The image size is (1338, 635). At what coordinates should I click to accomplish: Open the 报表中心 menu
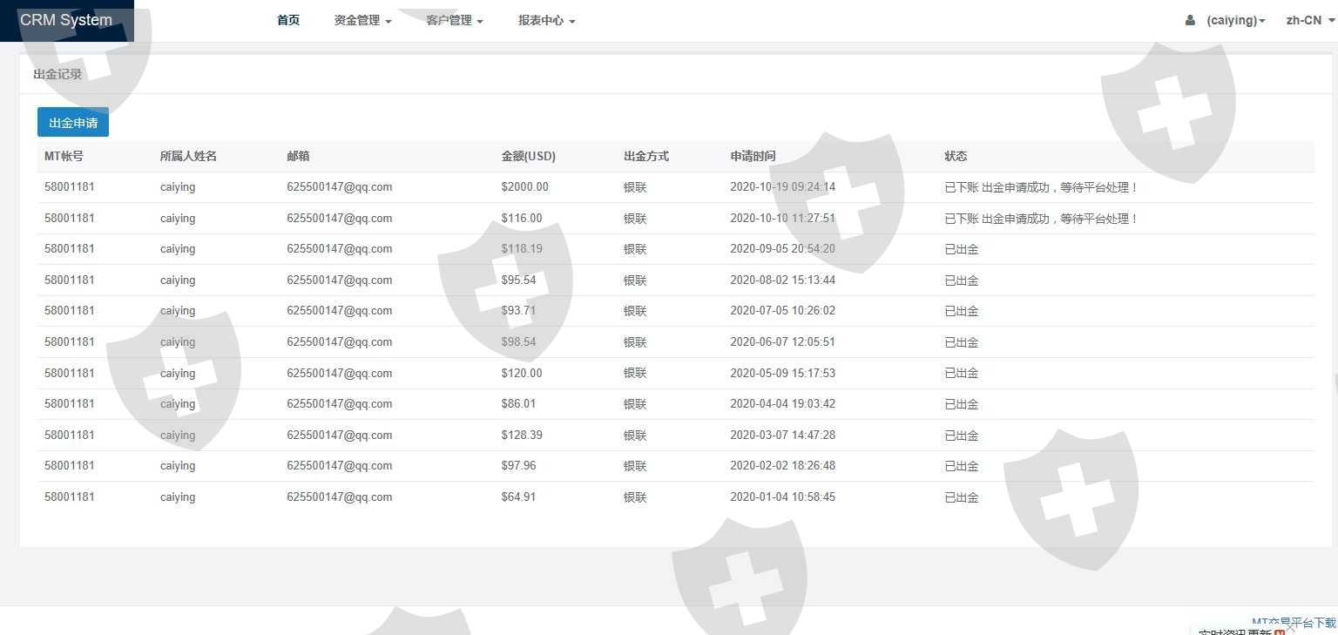[x=546, y=20]
